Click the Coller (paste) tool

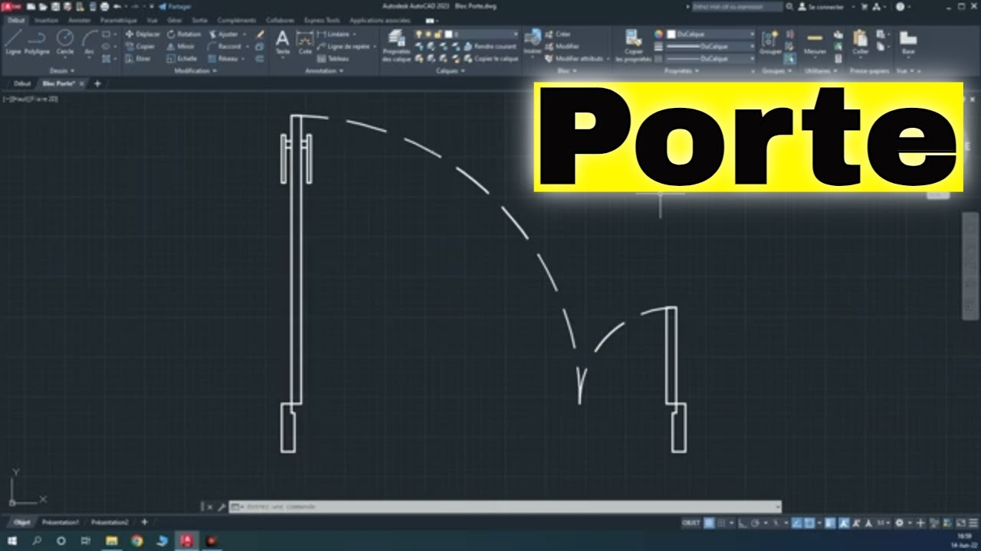tap(860, 42)
